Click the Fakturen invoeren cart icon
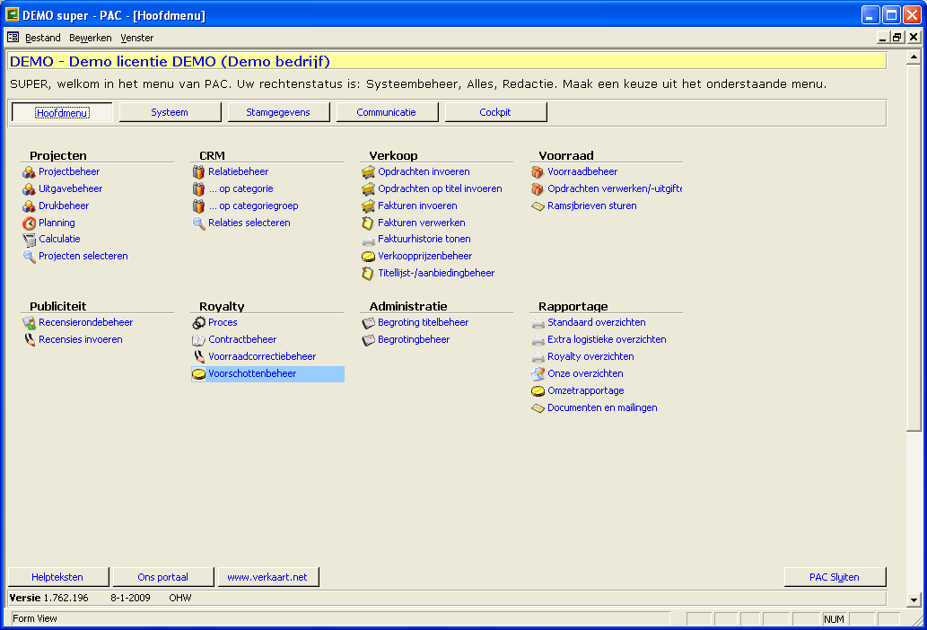The width and height of the screenshot is (927, 630). 368,206
